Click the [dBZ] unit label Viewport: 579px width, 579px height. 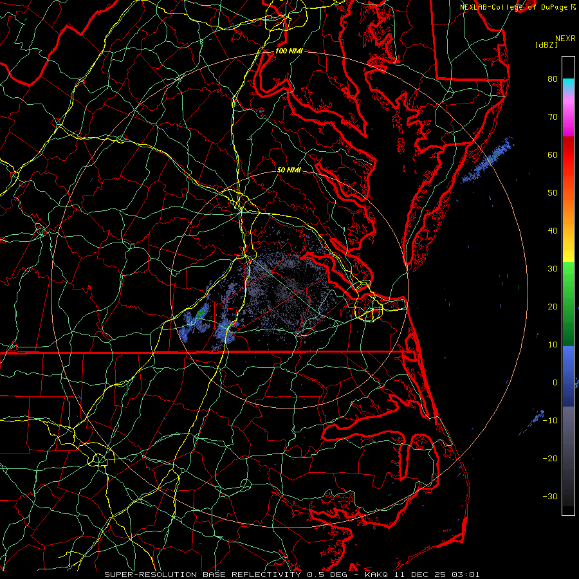click(x=547, y=45)
